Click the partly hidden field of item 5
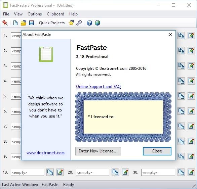 tap(16, 96)
